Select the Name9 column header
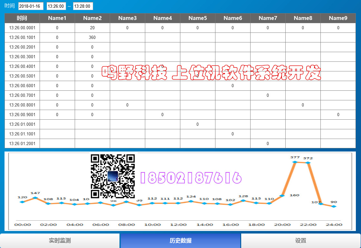The height and width of the screenshot is (248, 361). (338, 18)
